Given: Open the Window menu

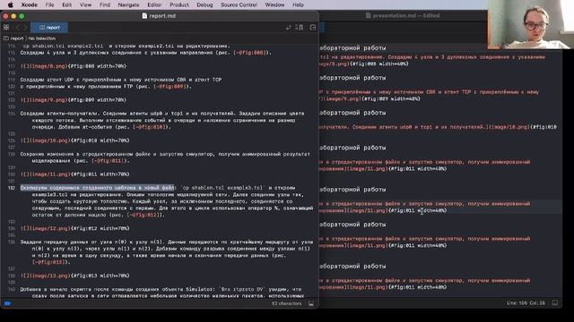Looking at the screenshot, I should click(x=274, y=4).
